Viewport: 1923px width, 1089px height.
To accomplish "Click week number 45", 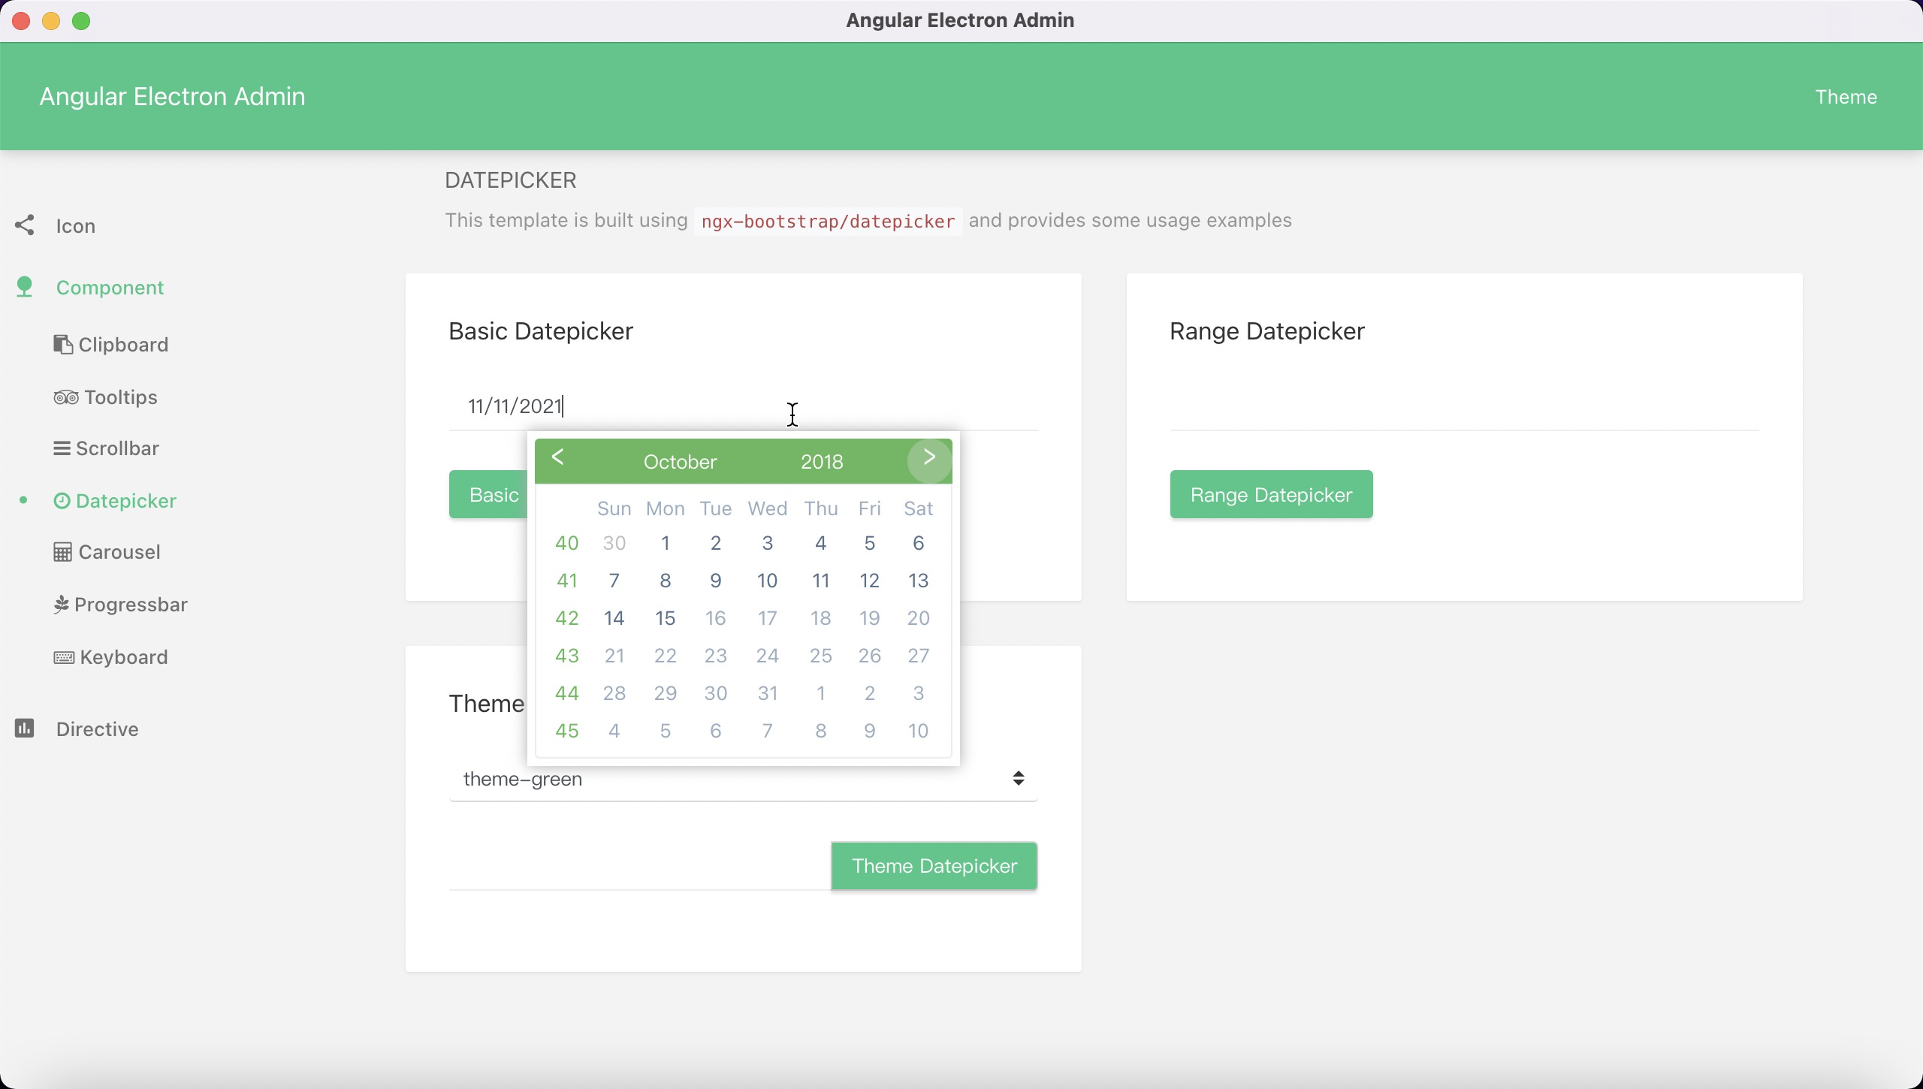I will 566,731.
